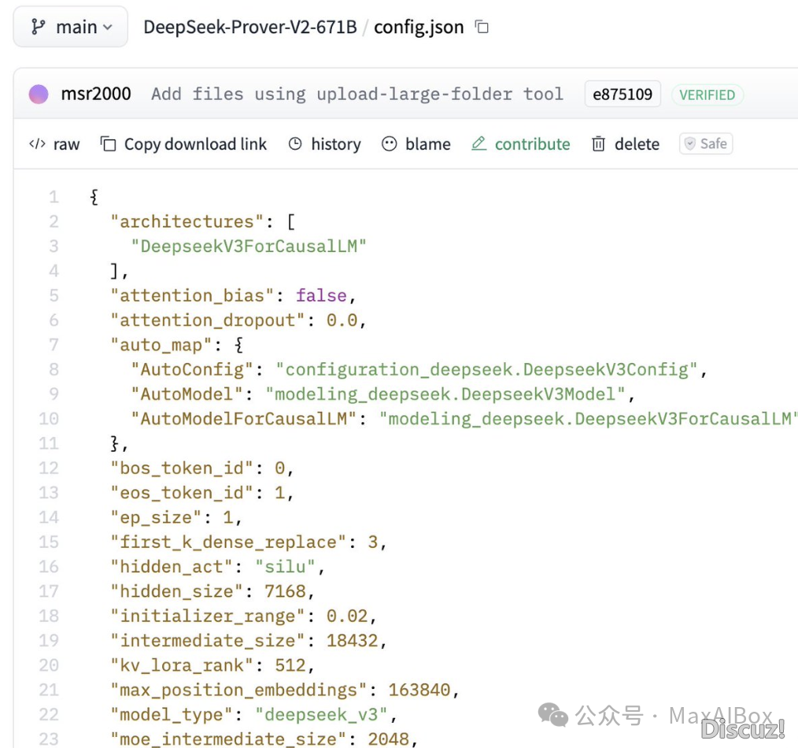Click the trash can icon
Screen dimensions: 798x748
pyautogui.click(x=598, y=144)
